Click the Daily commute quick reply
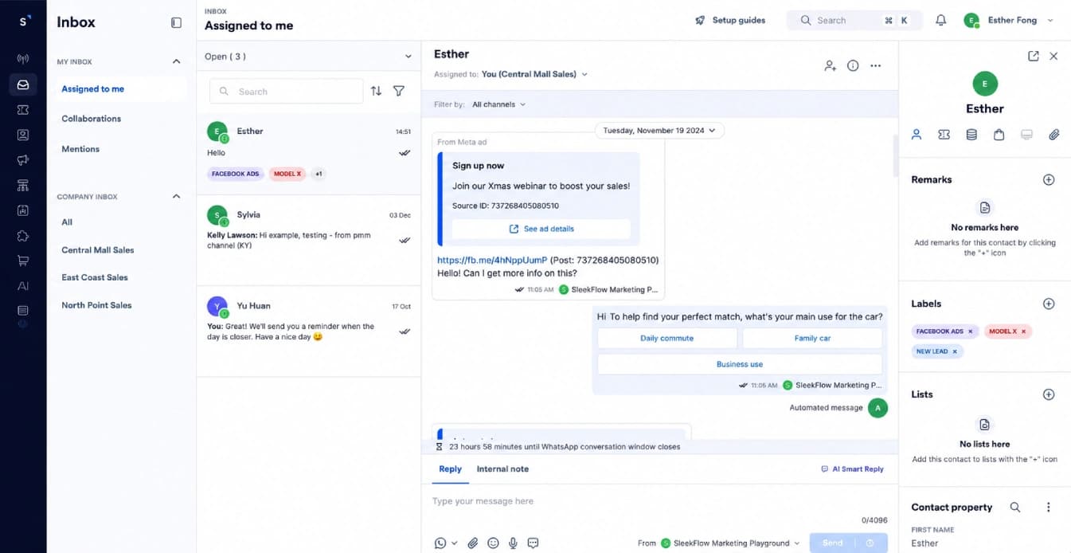Viewport: 1071px width, 553px height. tap(667, 338)
